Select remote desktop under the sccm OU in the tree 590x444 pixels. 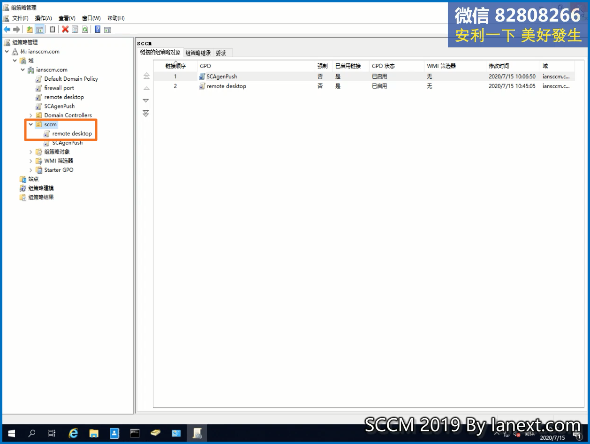click(72, 134)
